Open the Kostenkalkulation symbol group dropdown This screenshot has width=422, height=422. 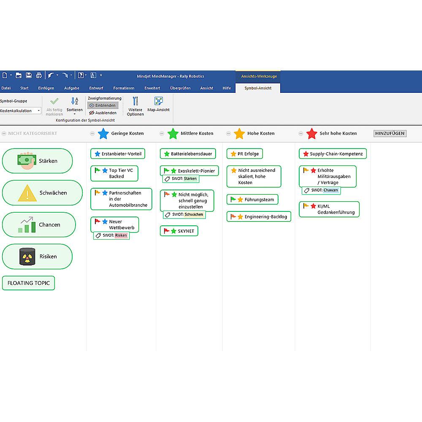39,111
